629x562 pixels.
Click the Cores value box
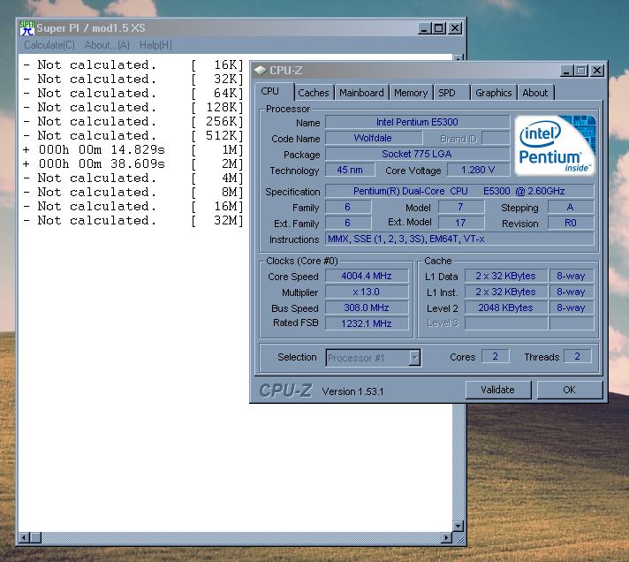coord(496,356)
